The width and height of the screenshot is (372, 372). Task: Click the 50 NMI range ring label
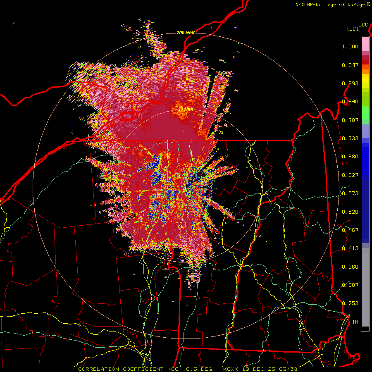[186, 109]
